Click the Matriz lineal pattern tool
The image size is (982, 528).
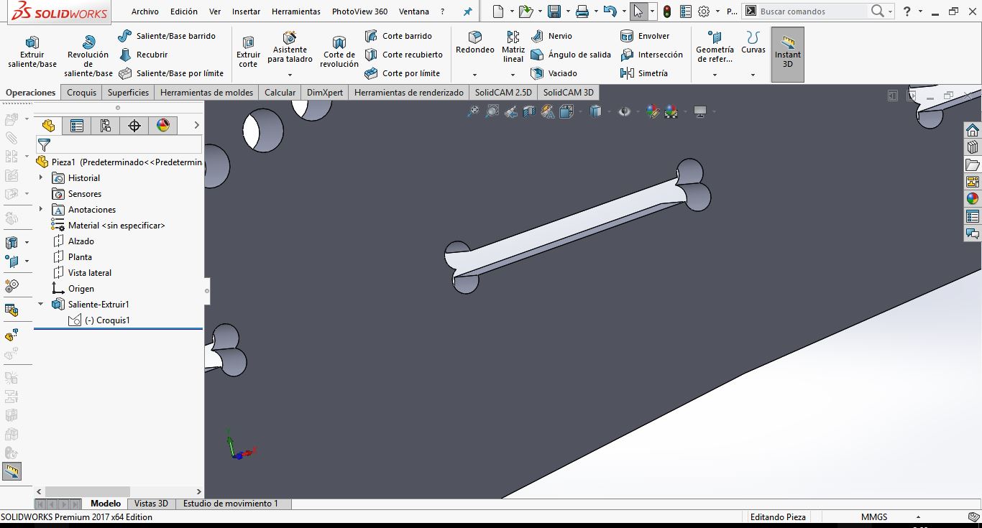click(513, 47)
